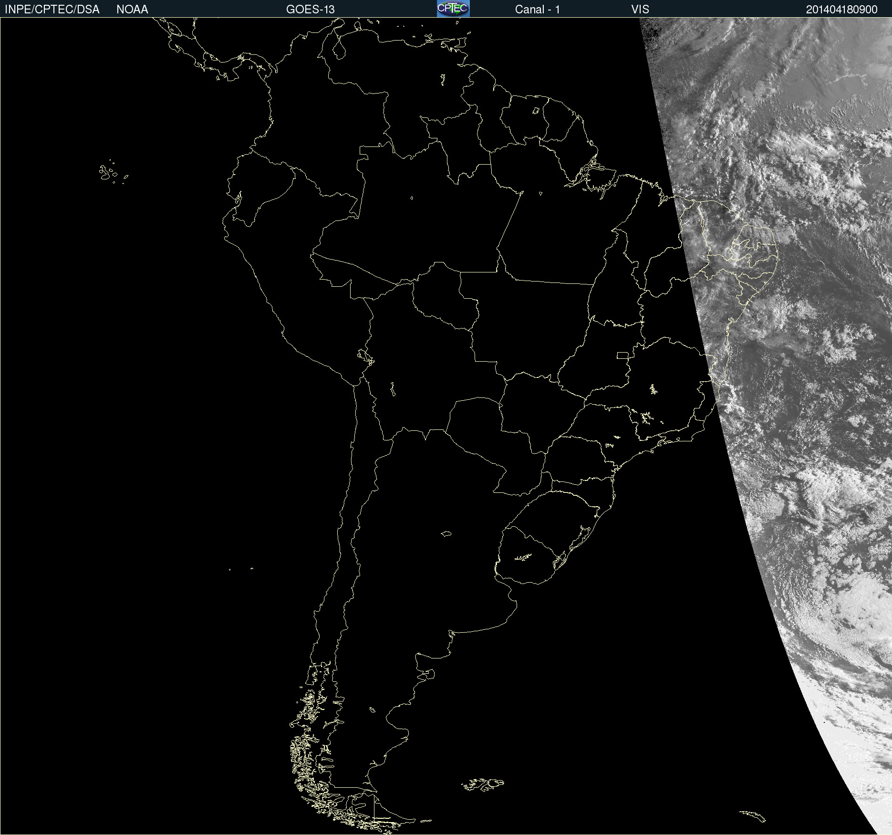Click the INPE/CPTEC/DSA header text
This screenshot has height=835, width=892.
click(52, 10)
